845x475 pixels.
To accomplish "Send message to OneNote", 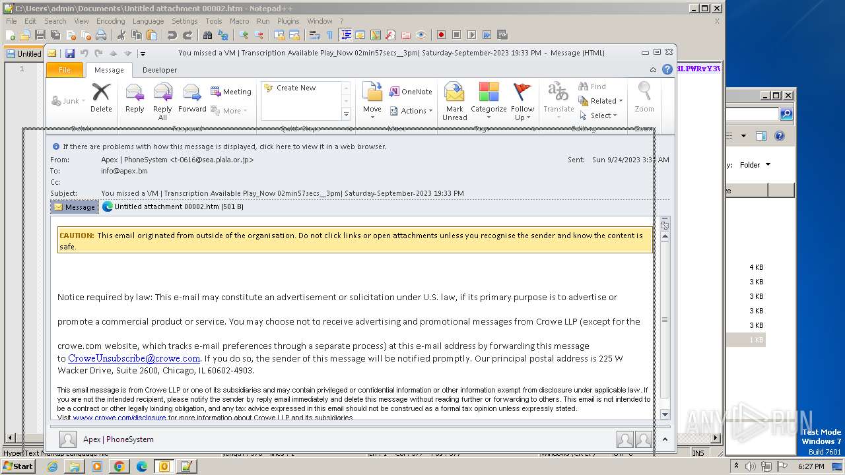I will pyautogui.click(x=411, y=92).
